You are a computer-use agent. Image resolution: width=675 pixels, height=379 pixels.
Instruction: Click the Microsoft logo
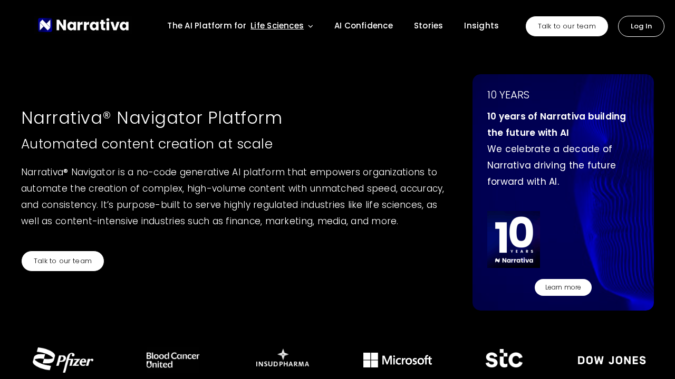398,360
